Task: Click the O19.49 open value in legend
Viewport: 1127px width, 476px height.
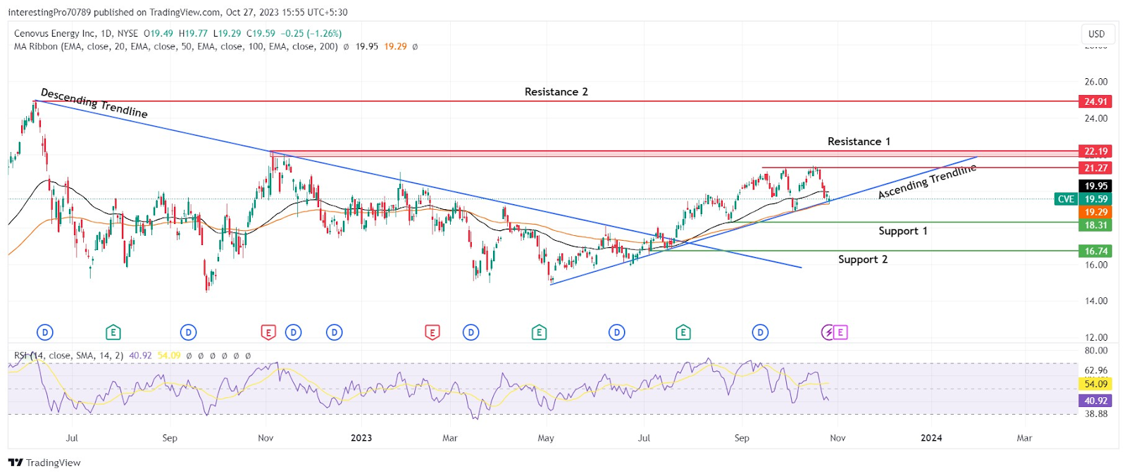Action: click(x=158, y=33)
